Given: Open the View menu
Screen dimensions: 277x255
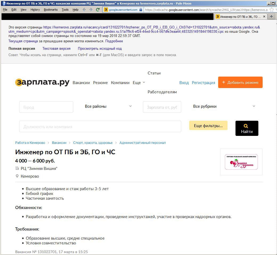Looking at the screenshot, I should (x=23, y=10).
